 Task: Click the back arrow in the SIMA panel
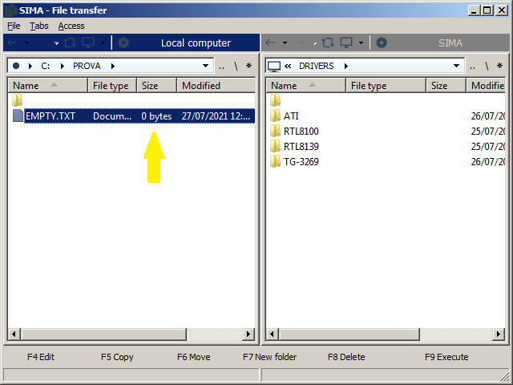(271, 43)
